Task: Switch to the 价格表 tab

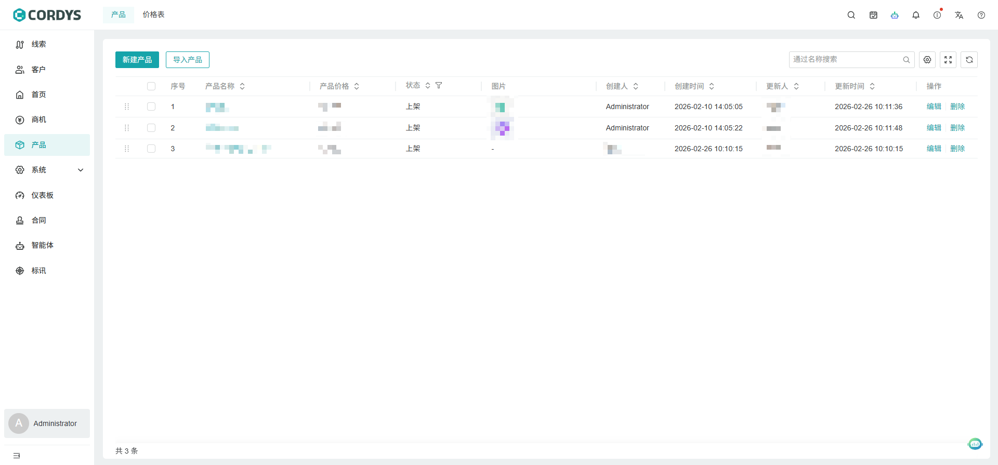Action: [153, 15]
